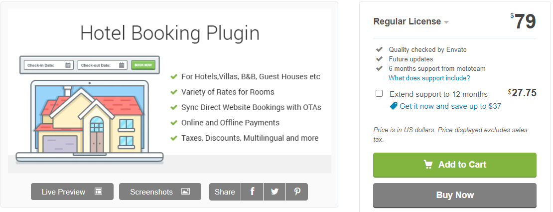Click the blue price tag icon
Image resolution: width=553 pixels, height=212 pixels.
(x=394, y=106)
